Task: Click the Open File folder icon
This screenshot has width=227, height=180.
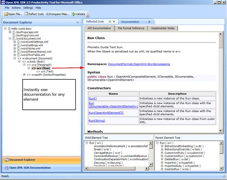Action: (x=6, y=14)
